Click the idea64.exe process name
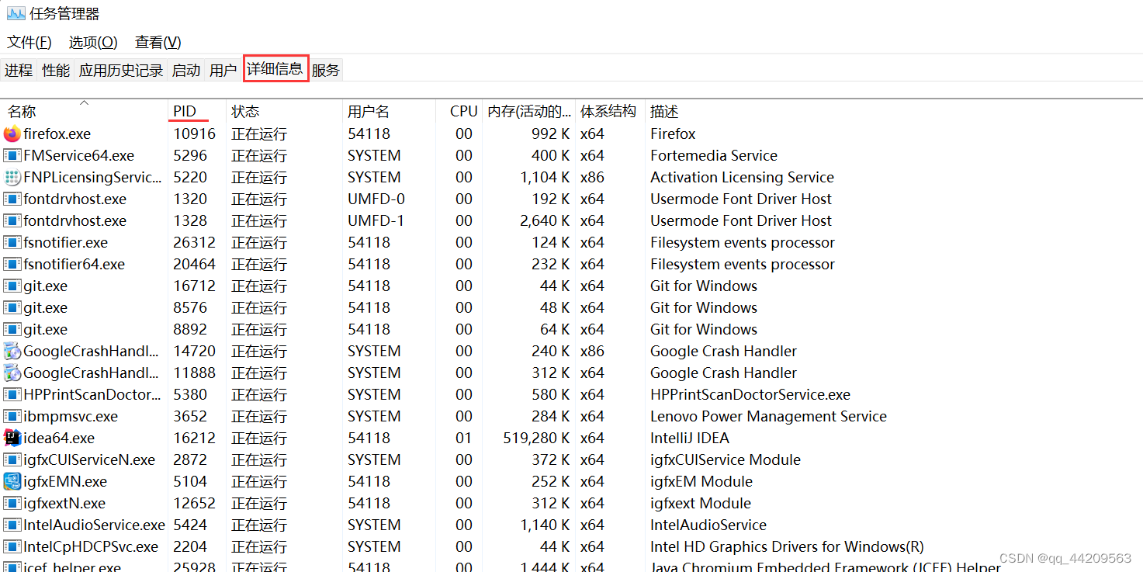Image resolution: width=1143 pixels, height=572 pixels. (59, 438)
